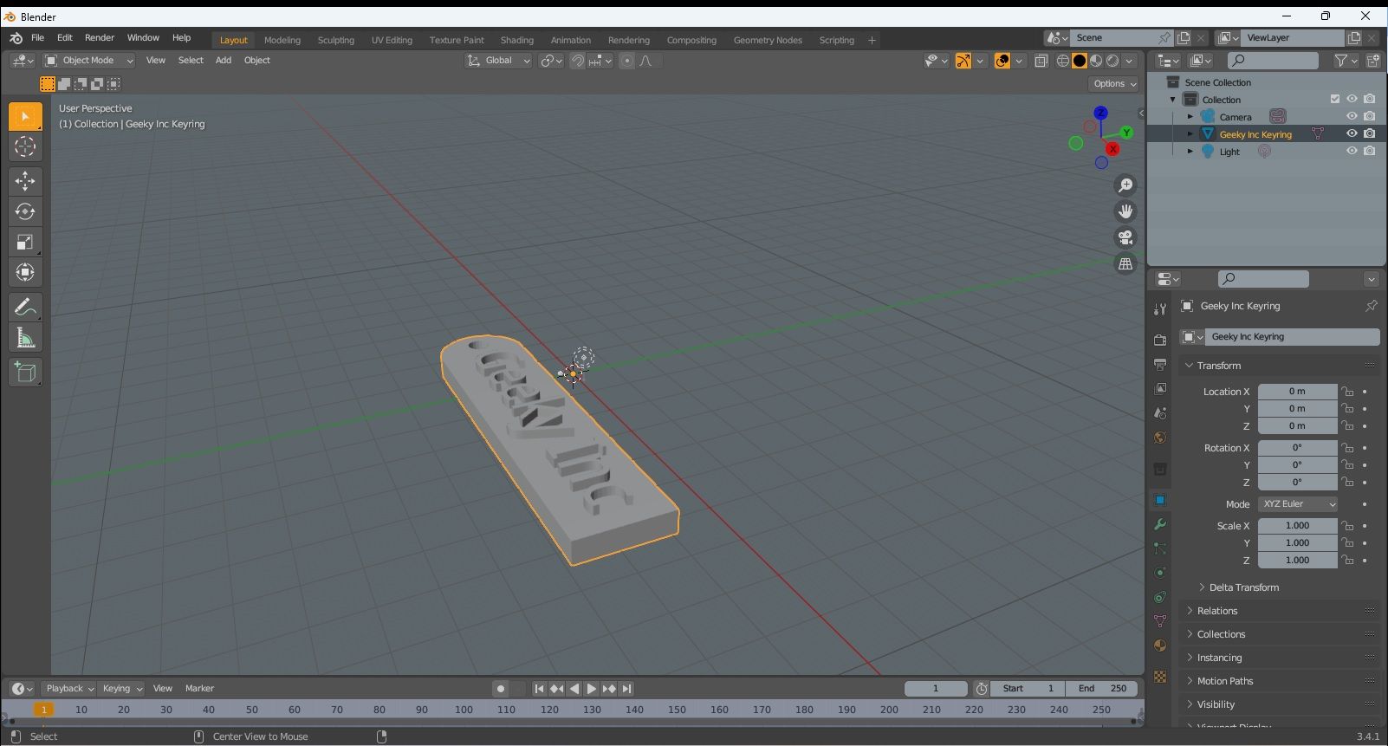1388x746 pixels.
Task: Select Geeky Inc Keyring in outliner
Action: click(x=1255, y=134)
